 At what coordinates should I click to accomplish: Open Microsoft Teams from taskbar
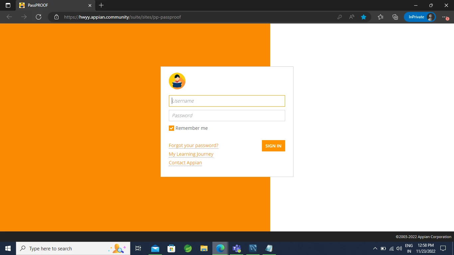pyautogui.click(x=237, y=248)
